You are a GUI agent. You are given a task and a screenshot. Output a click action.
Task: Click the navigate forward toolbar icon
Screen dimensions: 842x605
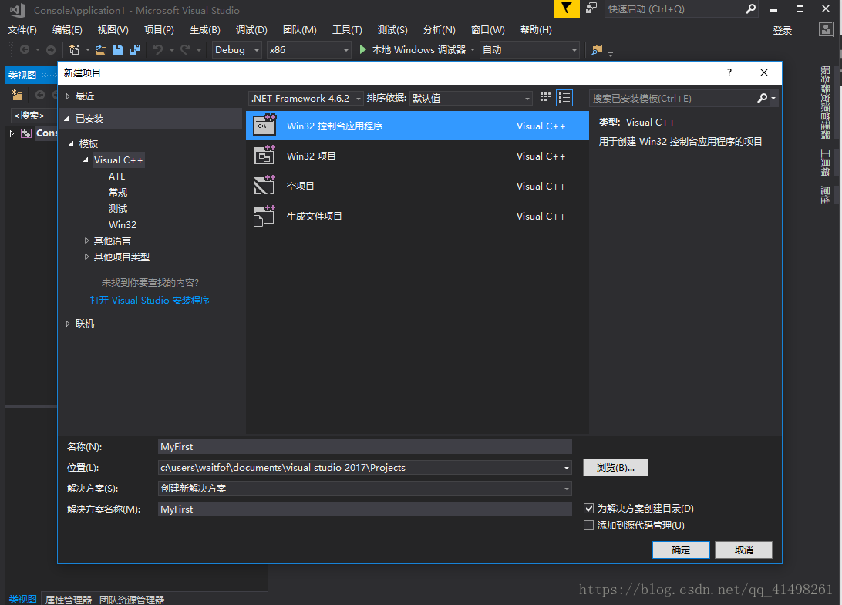pyautogui.click(x=51, y=50)
